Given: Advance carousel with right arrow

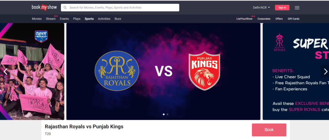Looking at the screenshot, I should tap(325, 71).
